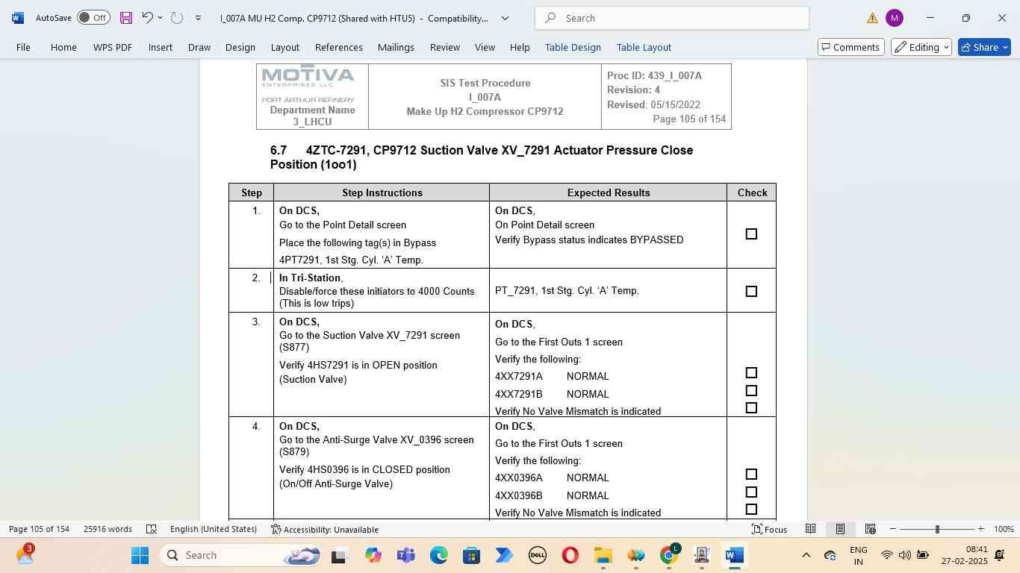Check the box for 4XX0396B NORMAL
1020x573 pixels.
coord(751,492)
